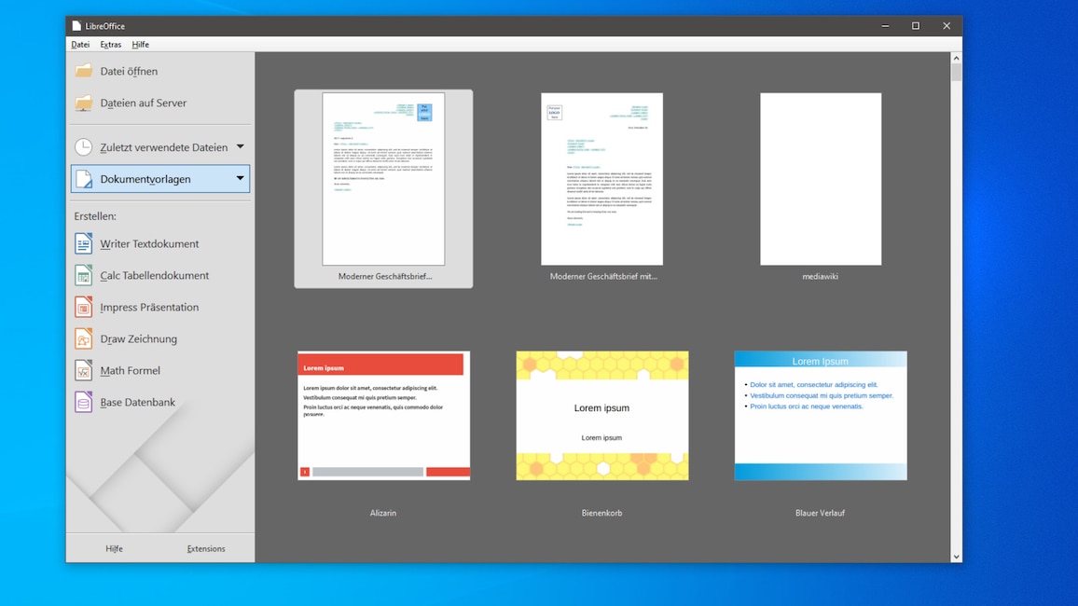1078x606 pixels.
Task: Click the scrollbar up arrow
Action: (x=957, y=59)
